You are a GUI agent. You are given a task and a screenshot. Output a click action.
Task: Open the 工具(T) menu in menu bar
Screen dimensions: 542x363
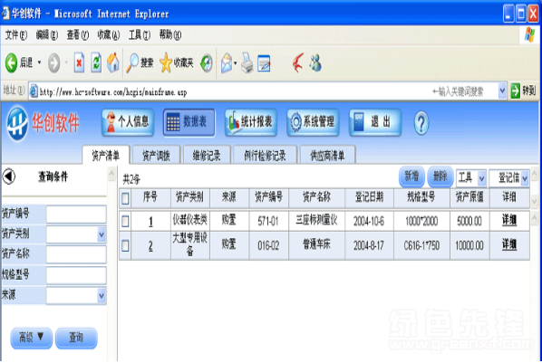coord(140,35)
